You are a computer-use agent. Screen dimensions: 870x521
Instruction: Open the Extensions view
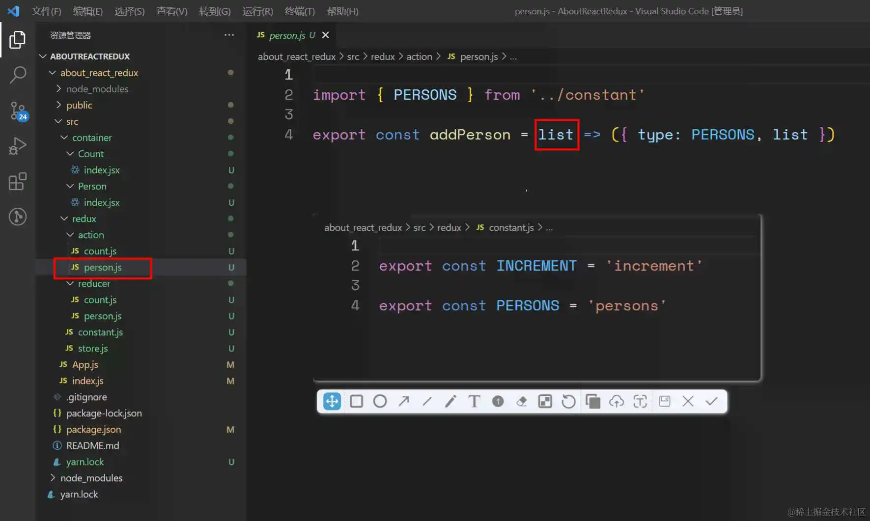18,181
